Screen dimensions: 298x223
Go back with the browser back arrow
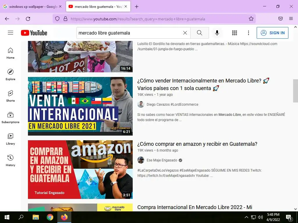point(7,19)
